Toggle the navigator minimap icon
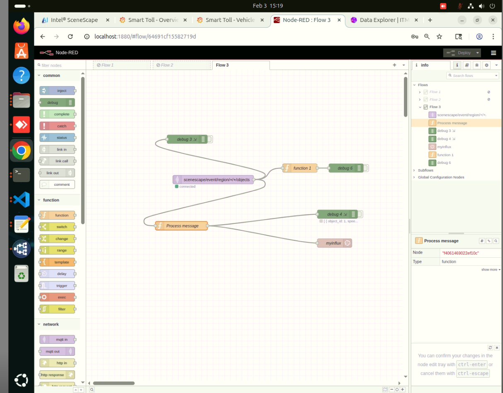 385,389
